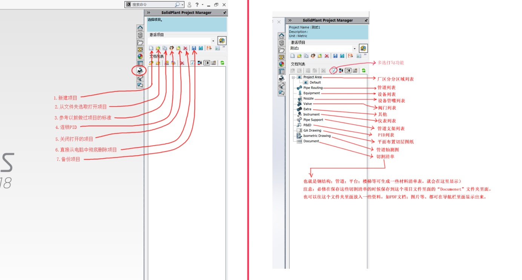Image resolution: width=522 pixels, height=280 pixels.
Task: Click the red X delete icon in the 测试1 project toolbar
Action: click(327, 56)
